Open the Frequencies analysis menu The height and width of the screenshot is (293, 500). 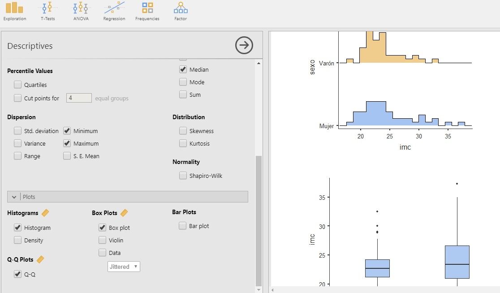(147, 11)
